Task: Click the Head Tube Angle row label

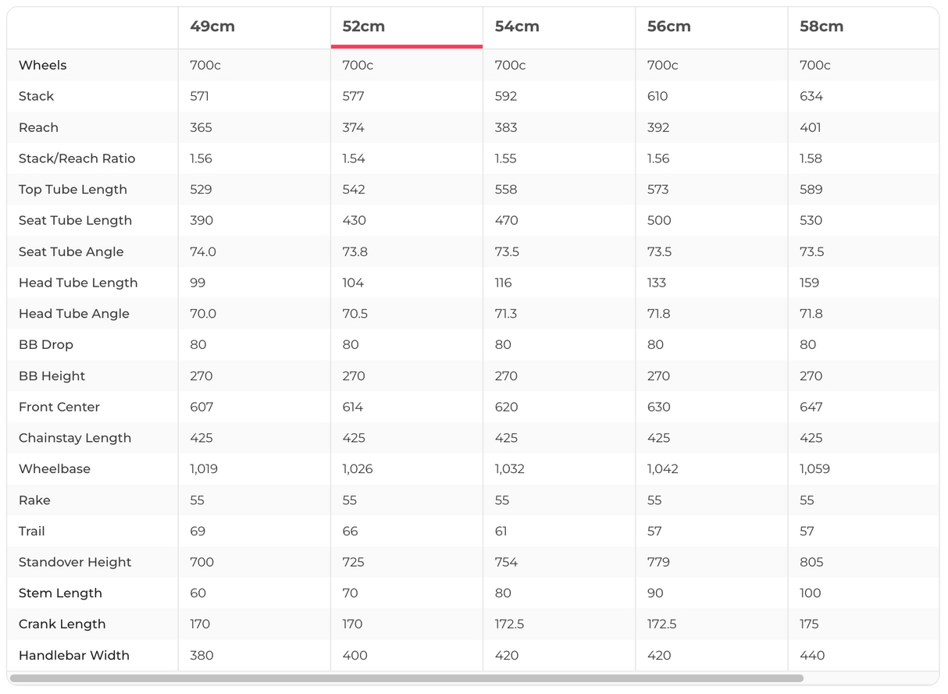Action: pyautogui.click(x=74, y=314)
